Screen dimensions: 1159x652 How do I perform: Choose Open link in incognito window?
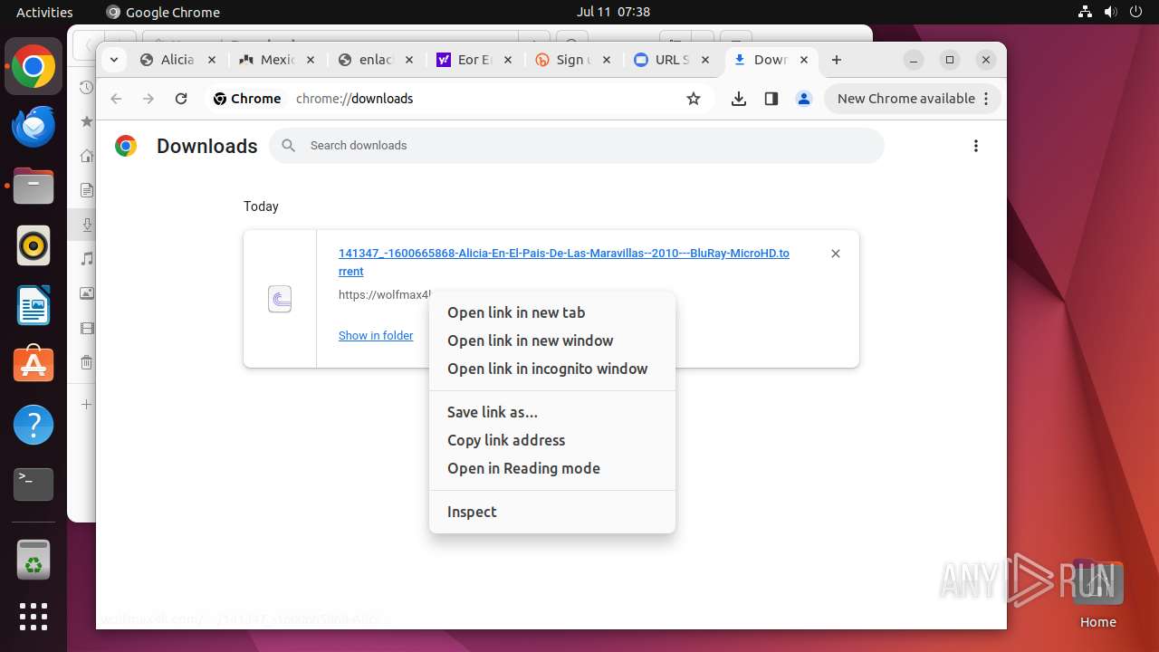pos(552,369)
